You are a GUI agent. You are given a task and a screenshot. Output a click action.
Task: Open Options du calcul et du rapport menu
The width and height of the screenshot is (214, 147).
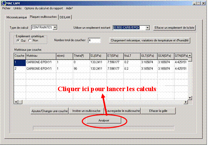44,8
